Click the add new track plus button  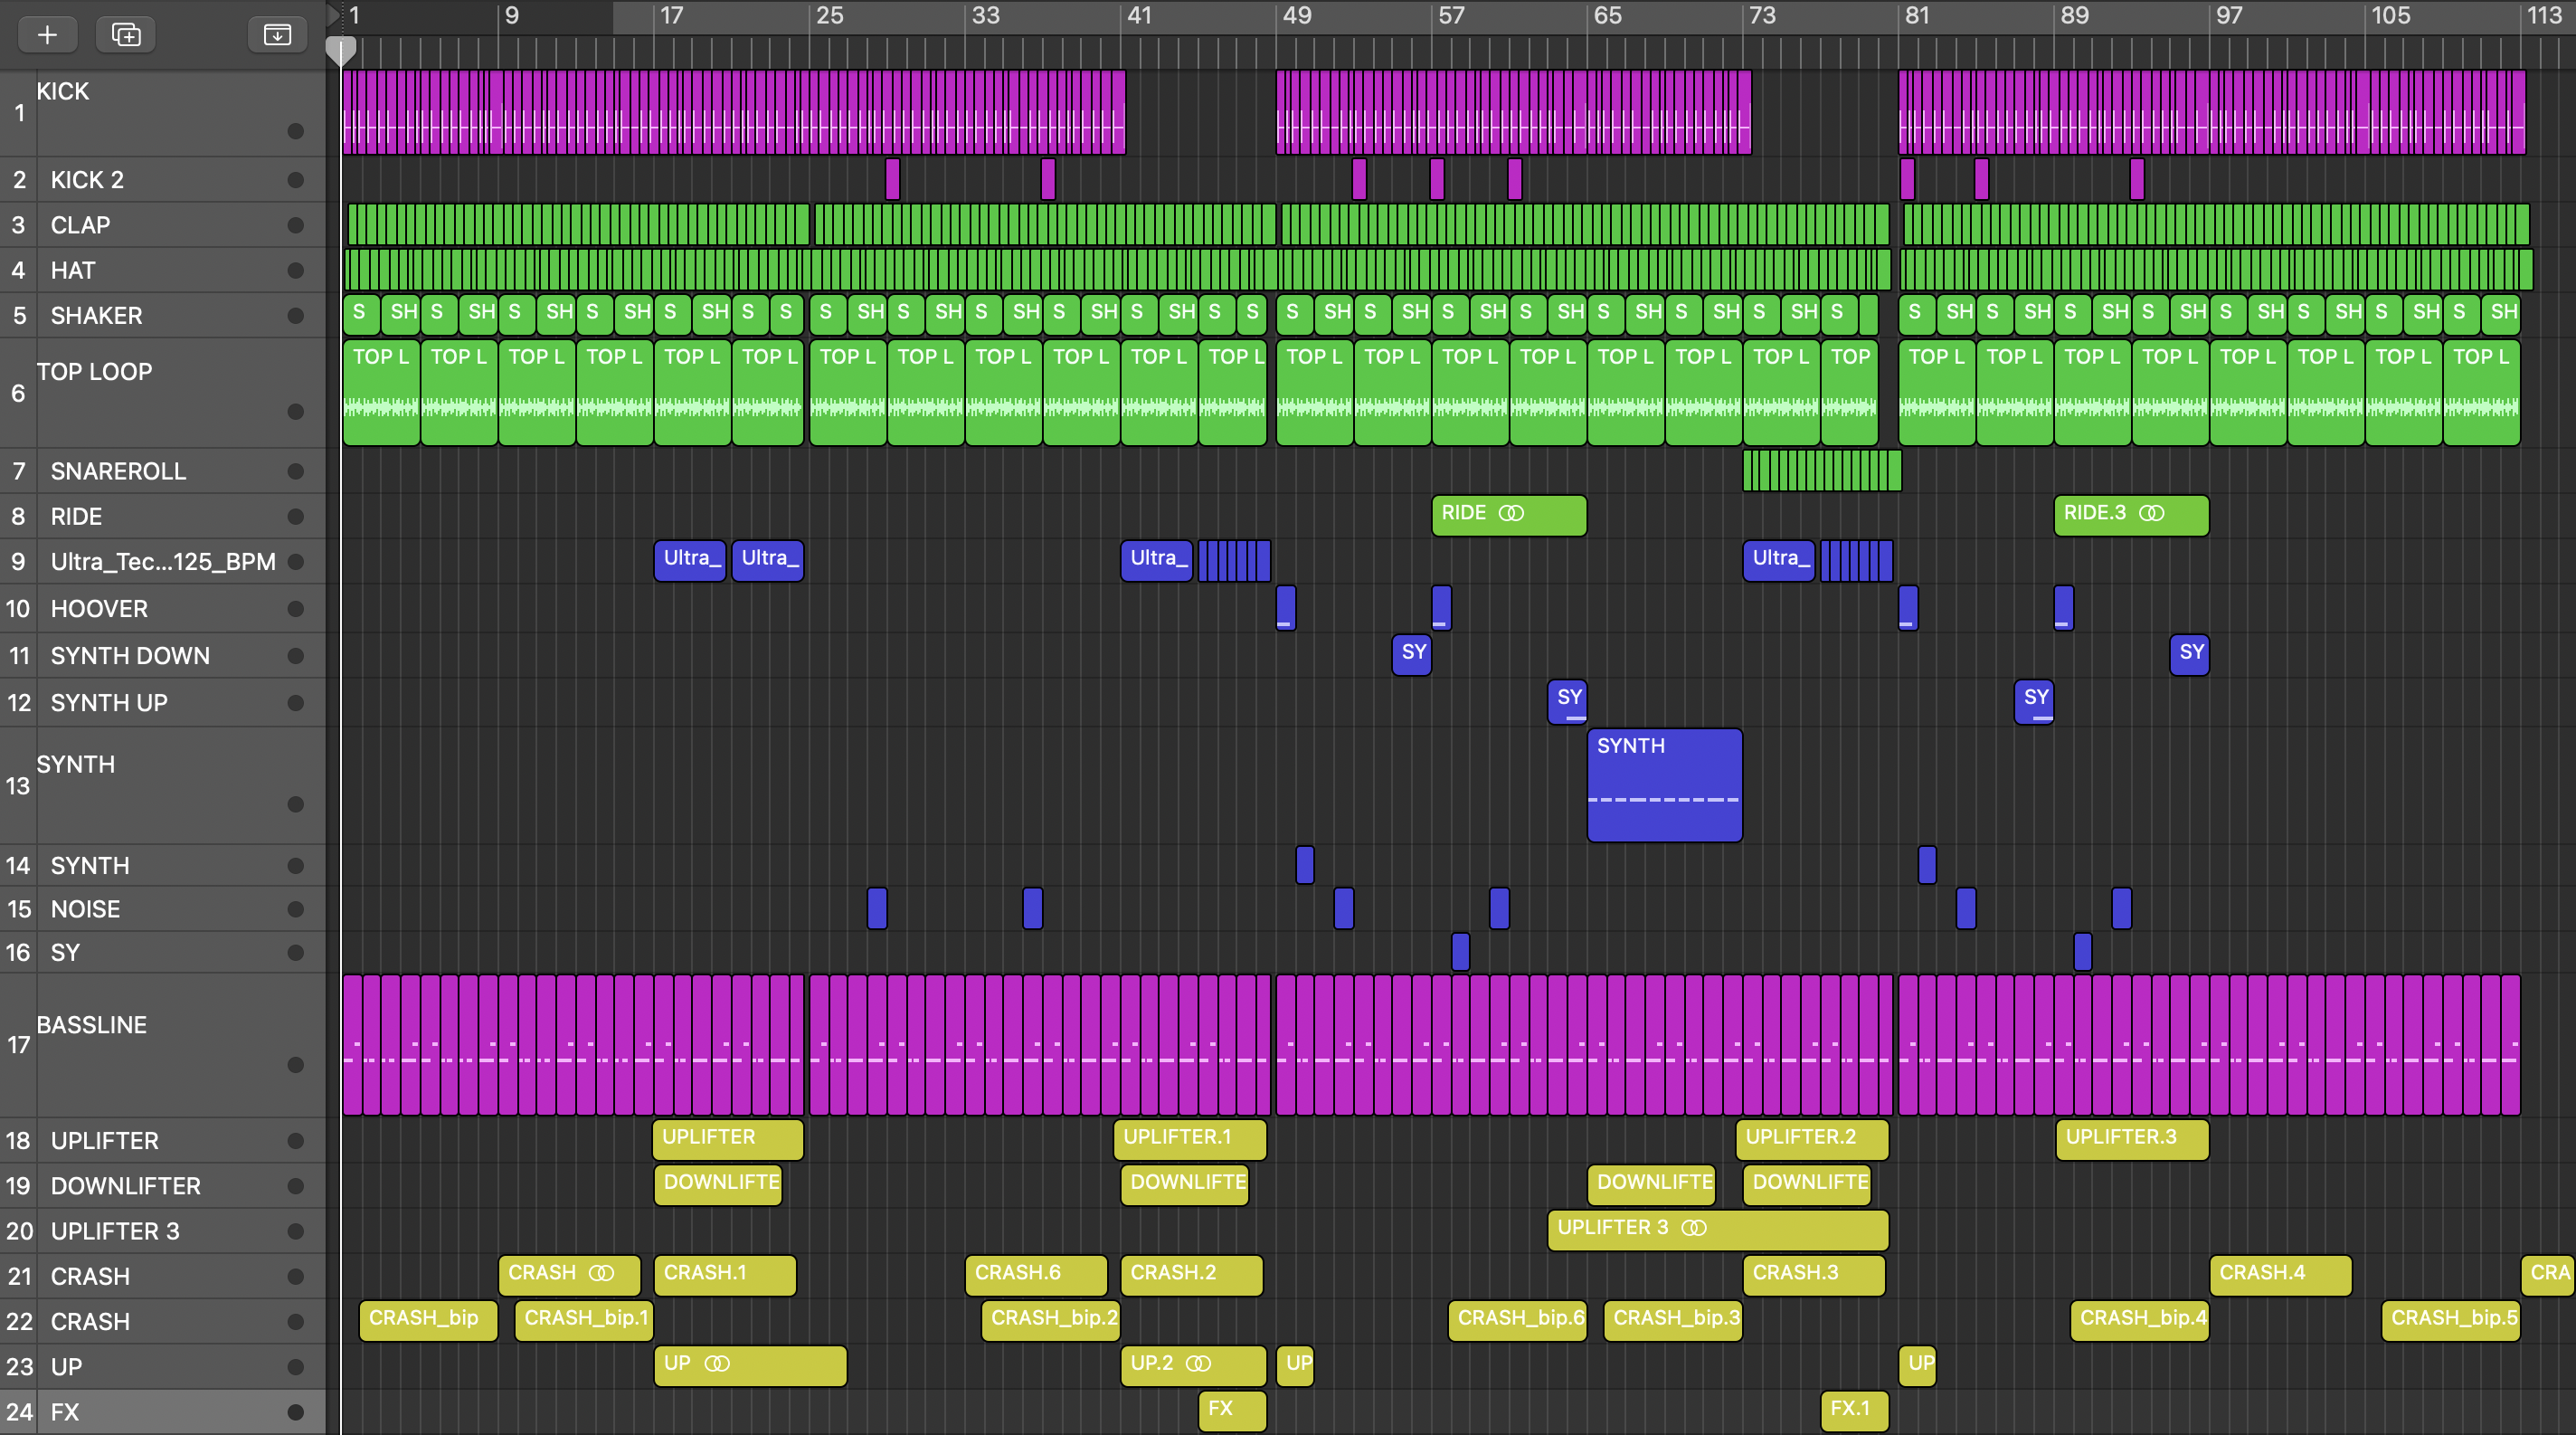point(47,35)
